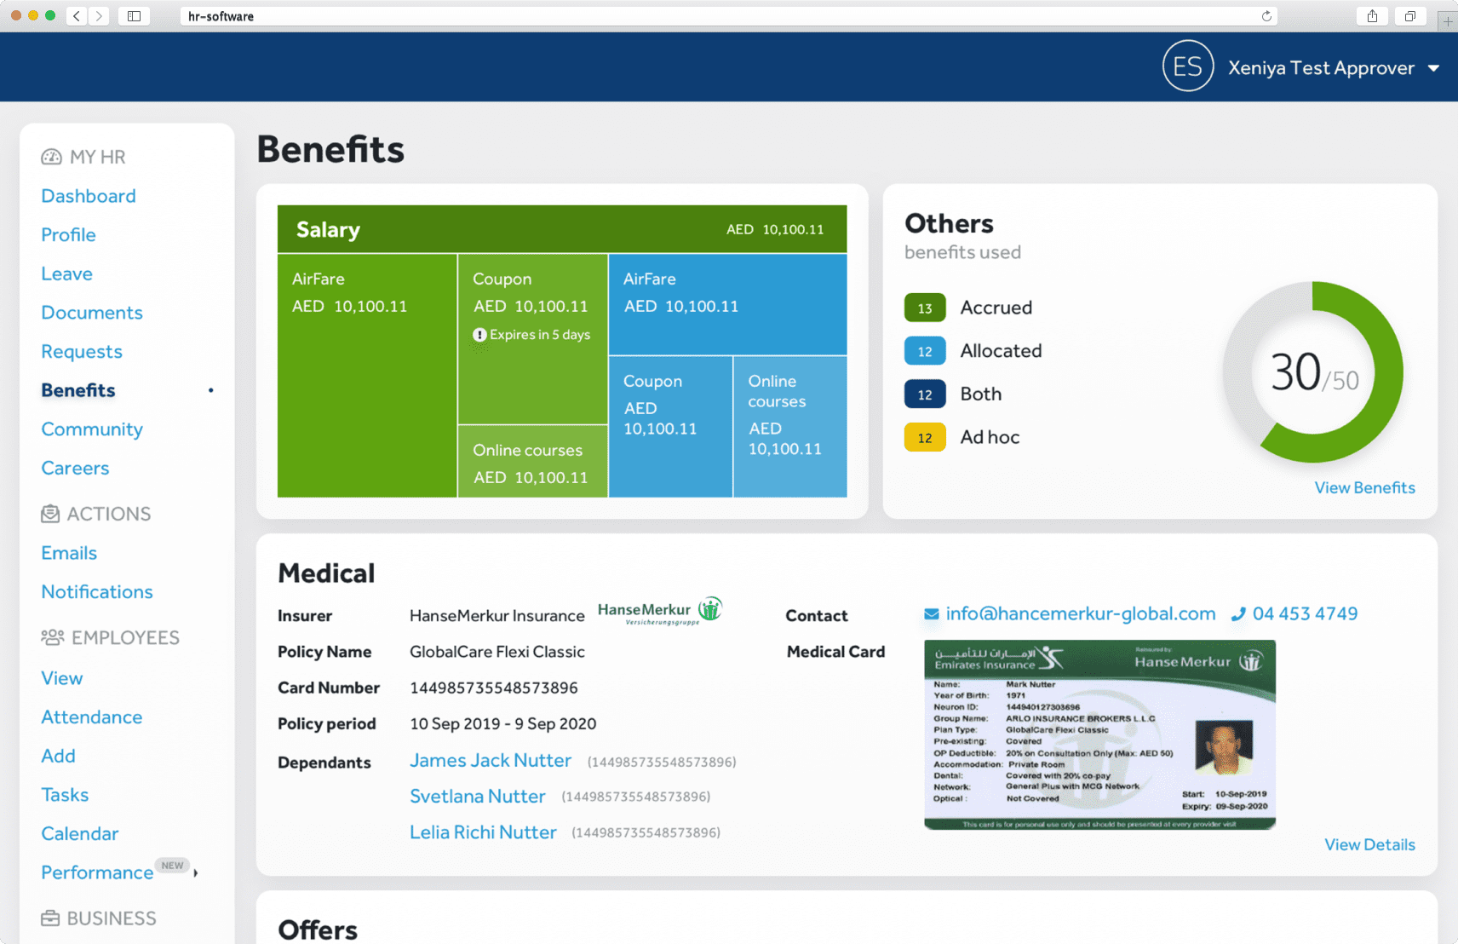The image size is (1458, 944).
Task: Open dependant James Jack Nutter
Action: pos(491,760)
